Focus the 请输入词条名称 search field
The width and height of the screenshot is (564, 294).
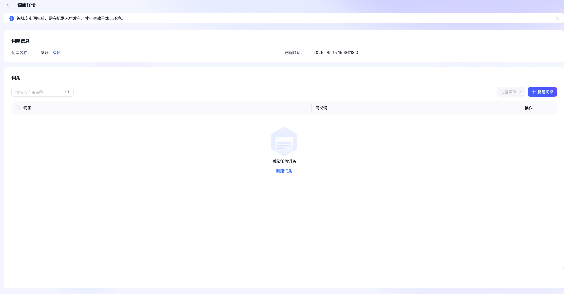pyautogui.click(x=39, y=92)
